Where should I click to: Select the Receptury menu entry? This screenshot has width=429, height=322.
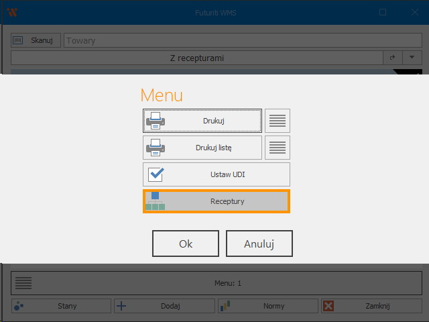[216, 201]
